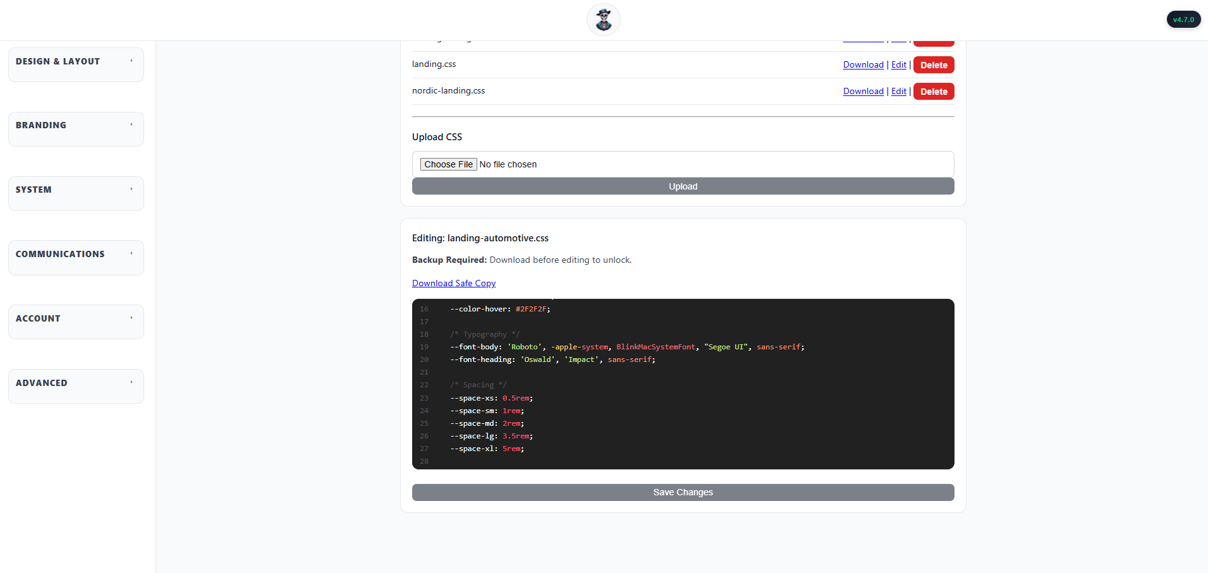This screenshot has height=573, width=1208.
Task: Click the v4.7.0 version badge
Action: pyautogui.click(x=1183, y=20)
